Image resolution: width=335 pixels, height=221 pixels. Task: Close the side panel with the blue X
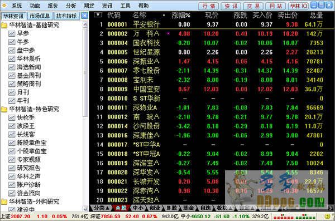pos(85,16)
